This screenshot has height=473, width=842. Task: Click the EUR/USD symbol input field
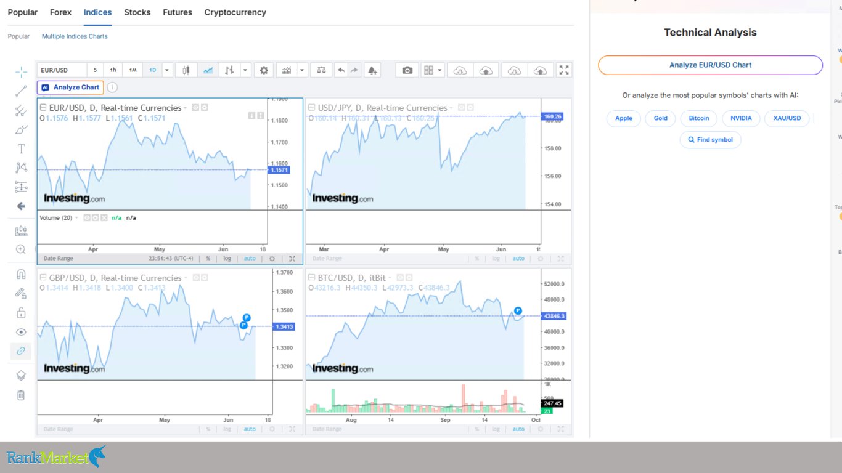coord(61,70)
